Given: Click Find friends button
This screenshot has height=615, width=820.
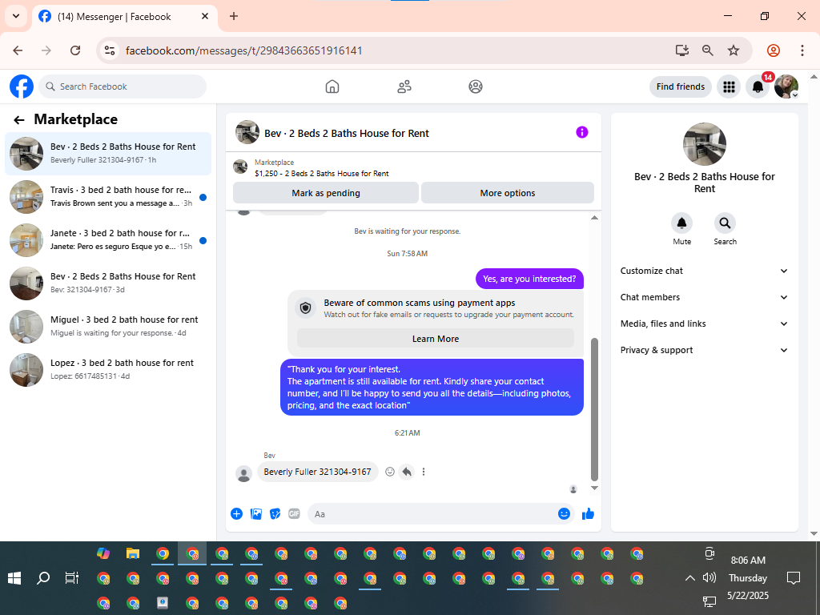Looking at the screenshot, I should click(681, 86).
